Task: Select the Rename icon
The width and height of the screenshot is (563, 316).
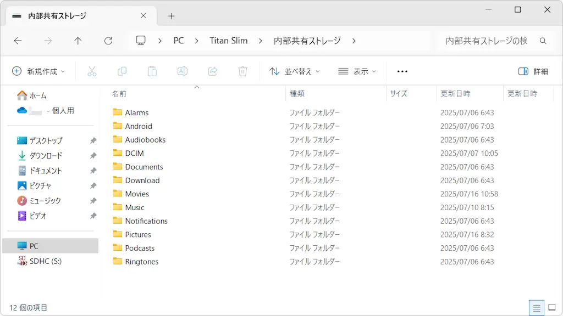Action: pyautogui.click(x=183, y=71)
